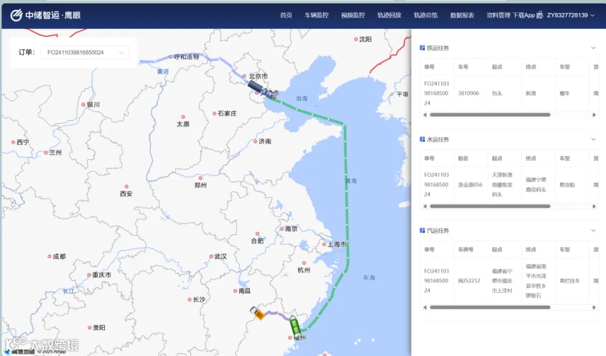This screenshot has width=606, height=356.
Task: Click truck destination 福建省南平市光泽县华桥乡
Action: click(x=536, y=281)
